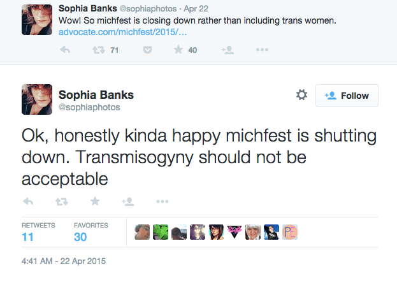View the 11 retweets list
This screenshot has width=397, height=285.
27,237
